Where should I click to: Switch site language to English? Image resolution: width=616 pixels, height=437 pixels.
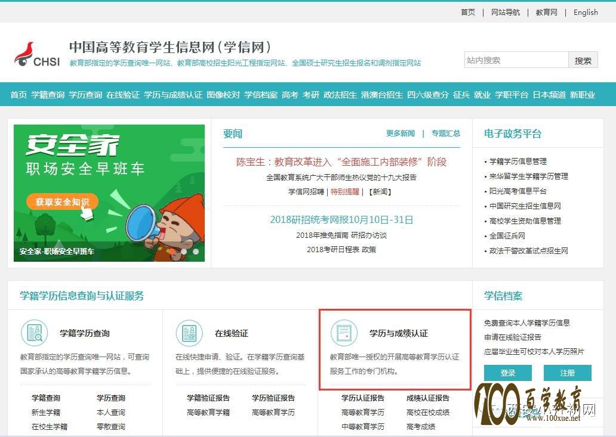(586, 12)
